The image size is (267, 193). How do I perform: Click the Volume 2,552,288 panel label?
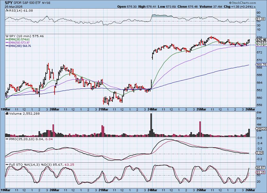(x=24, y=113)
